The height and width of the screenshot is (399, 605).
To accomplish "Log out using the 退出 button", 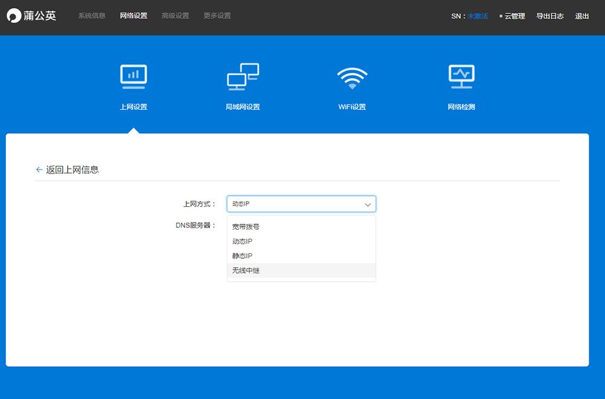I will 581,16.
